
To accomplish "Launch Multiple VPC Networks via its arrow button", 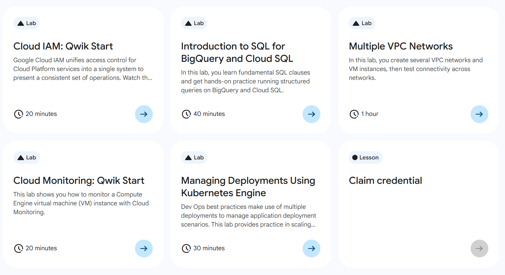I will [x=479, y=114].
